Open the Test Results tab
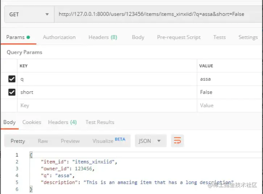263x194 pixels. tap(100, 122)
